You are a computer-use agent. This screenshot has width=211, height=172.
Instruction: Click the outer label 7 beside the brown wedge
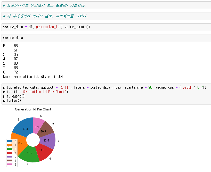click(53, 124)
